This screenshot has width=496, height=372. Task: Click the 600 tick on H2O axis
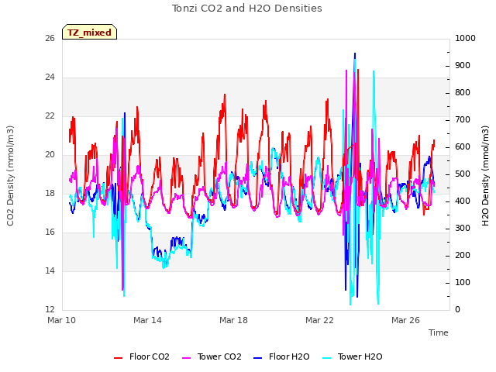click(x=463, y=147)
